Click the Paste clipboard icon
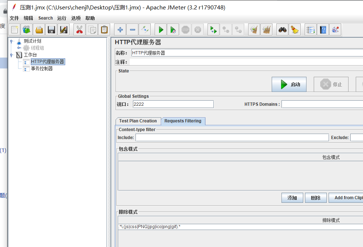This screenshot has width=363, height=247. point(104,30)
